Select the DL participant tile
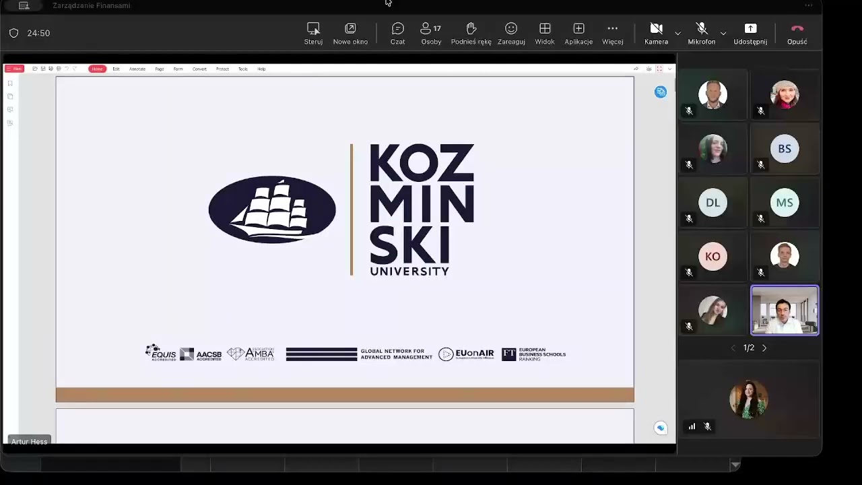Viewport: 862px width, 485px height. 712,203
